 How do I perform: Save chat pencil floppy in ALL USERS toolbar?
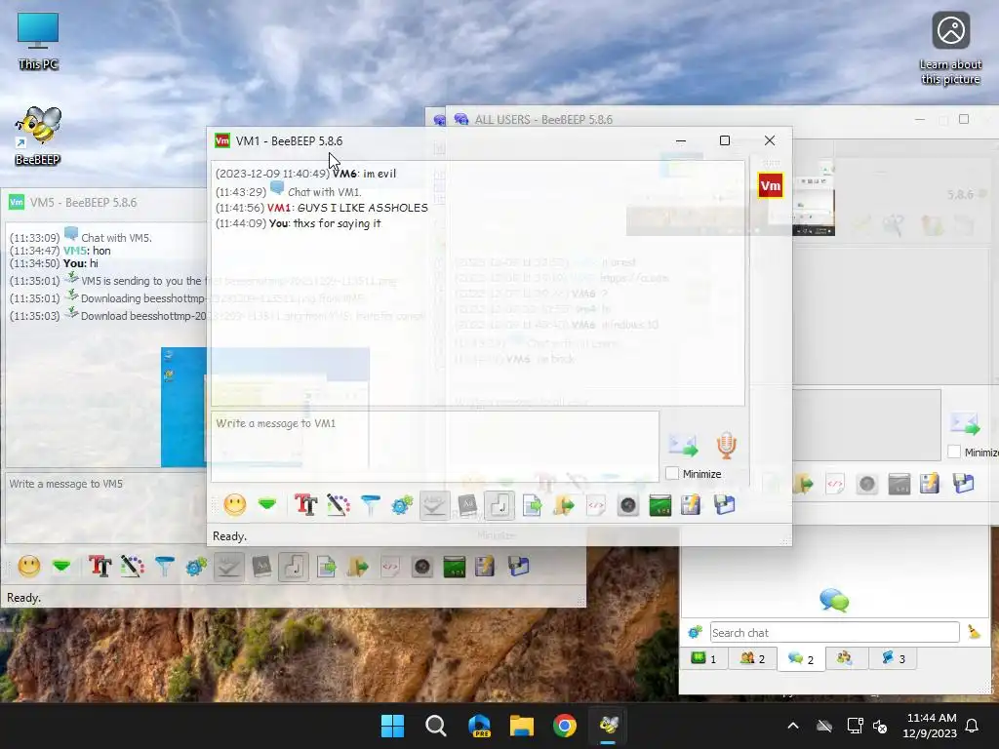coord(930,484)
